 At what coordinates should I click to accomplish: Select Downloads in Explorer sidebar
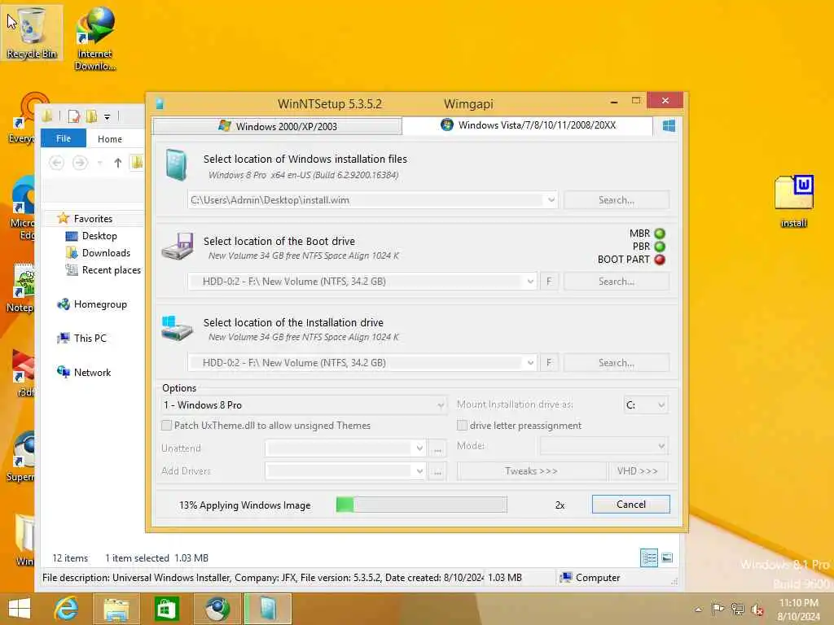98,252
